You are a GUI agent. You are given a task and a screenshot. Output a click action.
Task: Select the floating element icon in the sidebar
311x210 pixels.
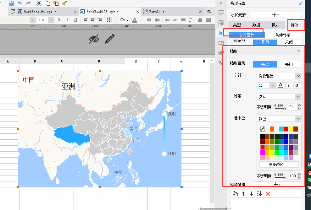tap(220, 33)
